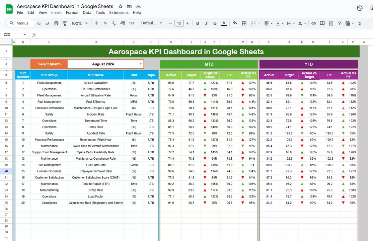Toggle strikethrough formatting
This screenshot has width=373, height=241.
pyautogui.click(x=215, y=23)
